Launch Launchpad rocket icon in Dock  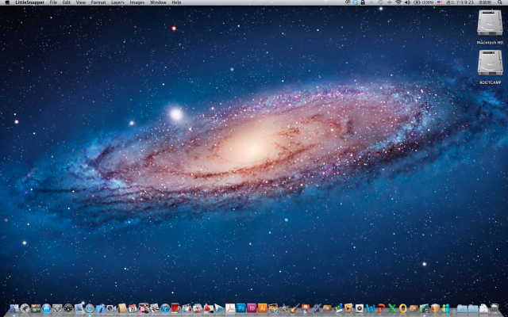tap(25, 308)
